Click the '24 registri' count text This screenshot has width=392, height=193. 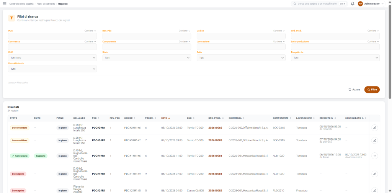[13, 111]
